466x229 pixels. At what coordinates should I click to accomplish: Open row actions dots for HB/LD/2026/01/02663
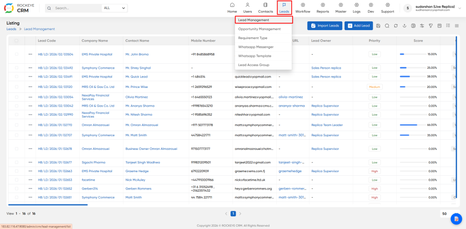30,171
